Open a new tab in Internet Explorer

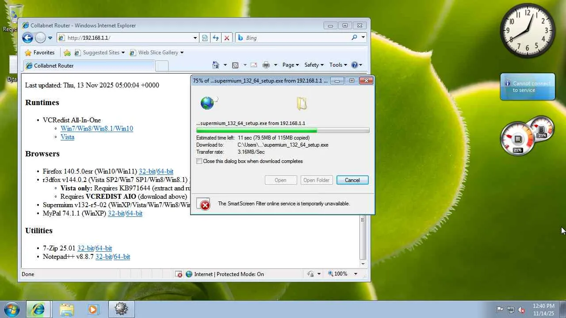tap(162, 66)
